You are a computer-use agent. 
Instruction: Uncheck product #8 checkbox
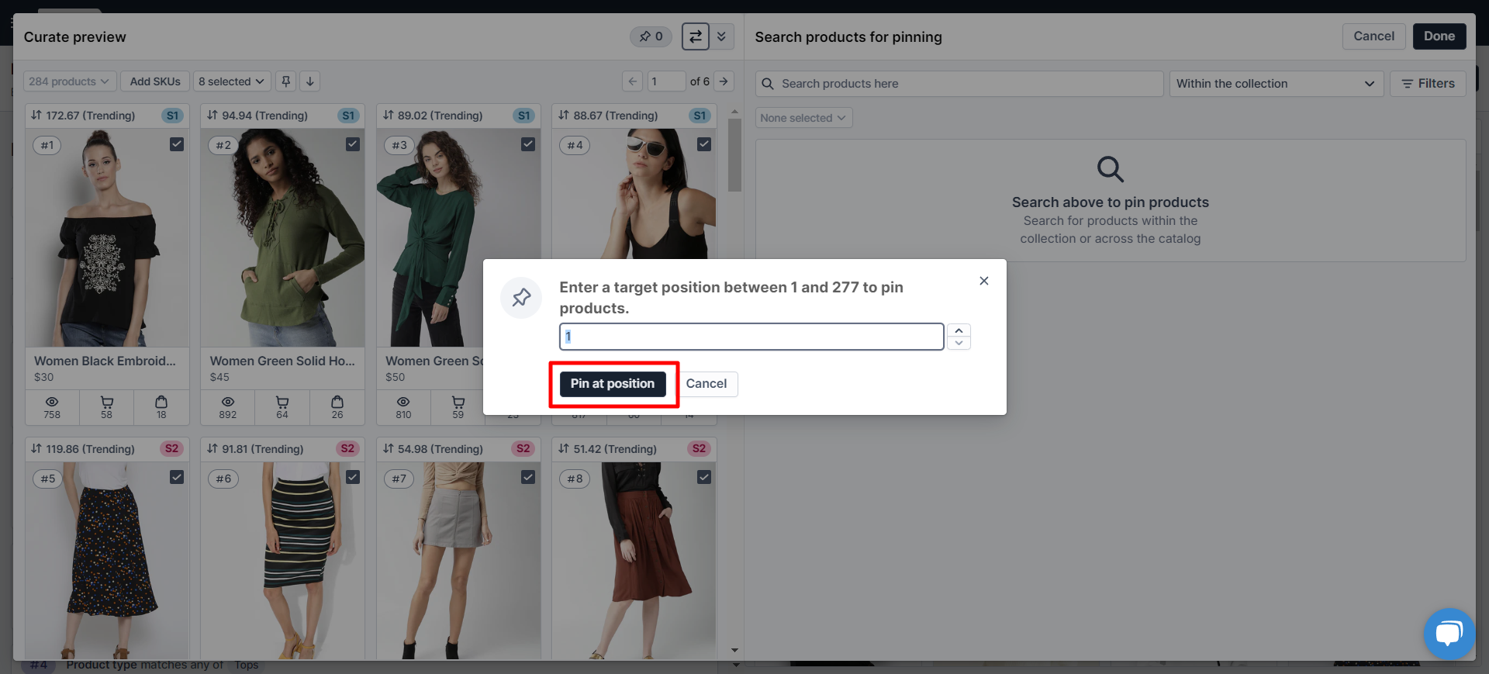704,477
